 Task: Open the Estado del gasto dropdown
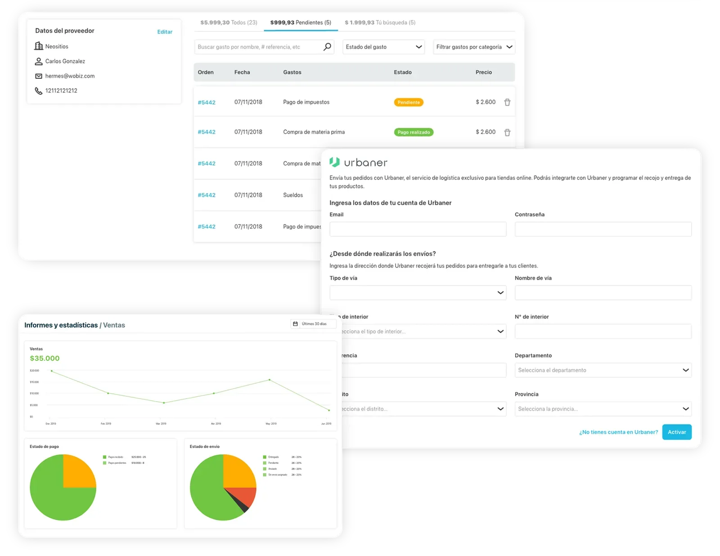(x=383, y=47)
